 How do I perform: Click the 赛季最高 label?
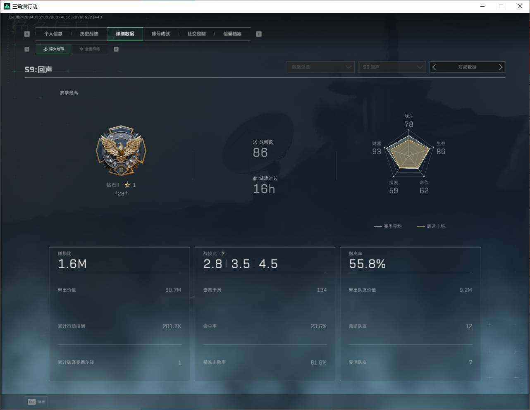(69, 93)
